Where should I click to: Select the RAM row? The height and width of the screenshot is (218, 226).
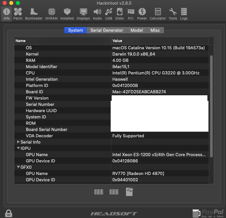(111, 60)
